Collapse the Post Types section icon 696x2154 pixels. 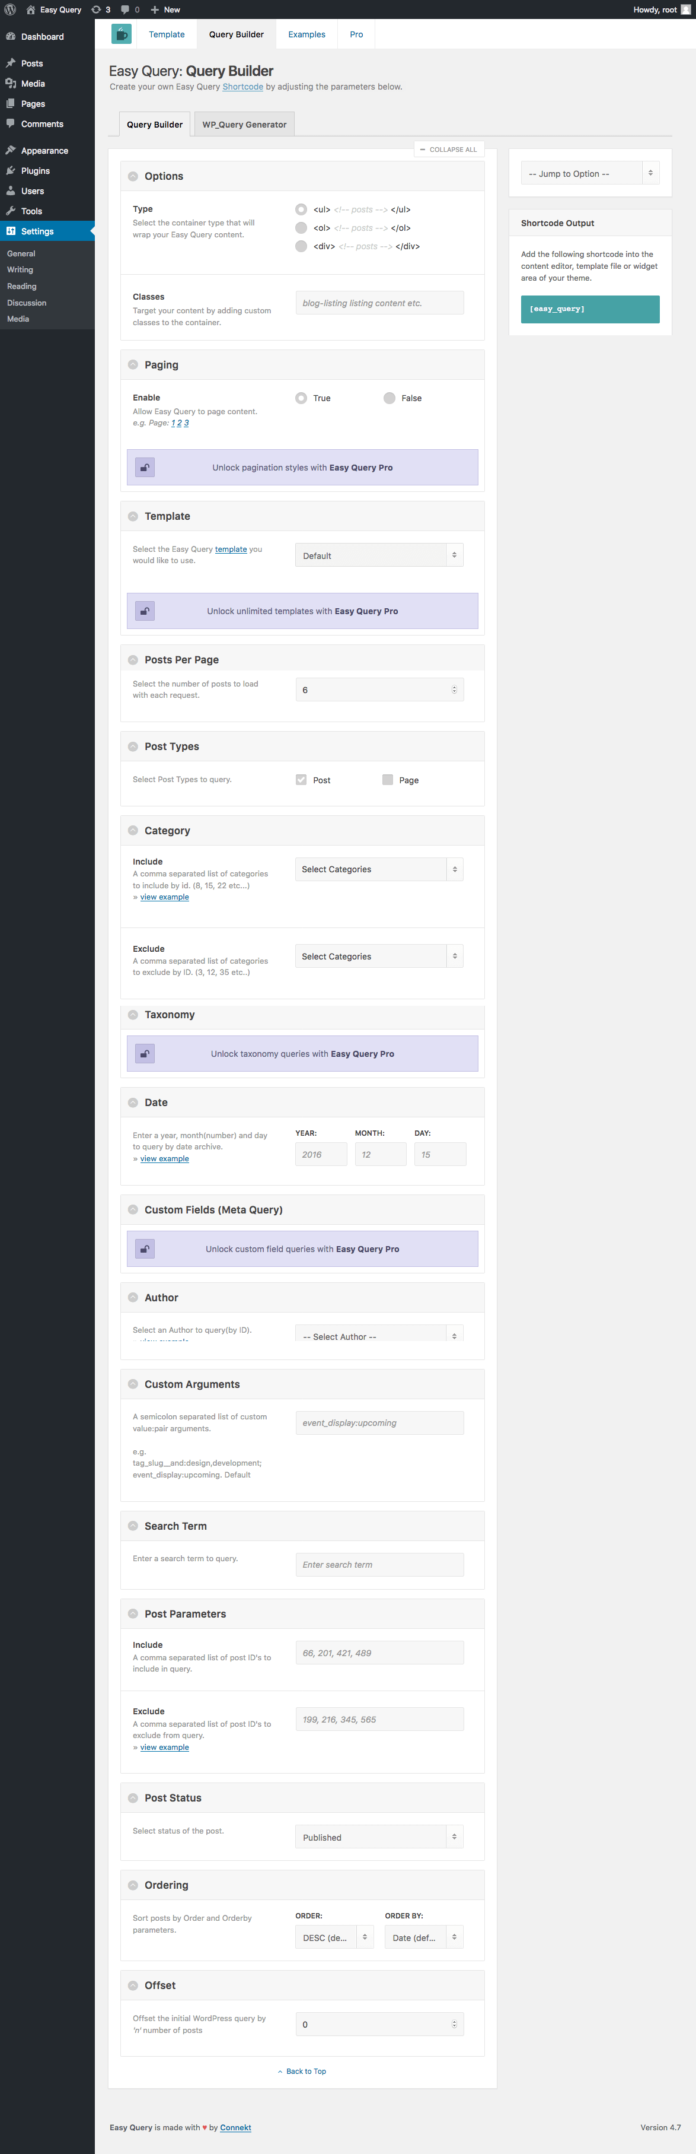tap(133, 746)
